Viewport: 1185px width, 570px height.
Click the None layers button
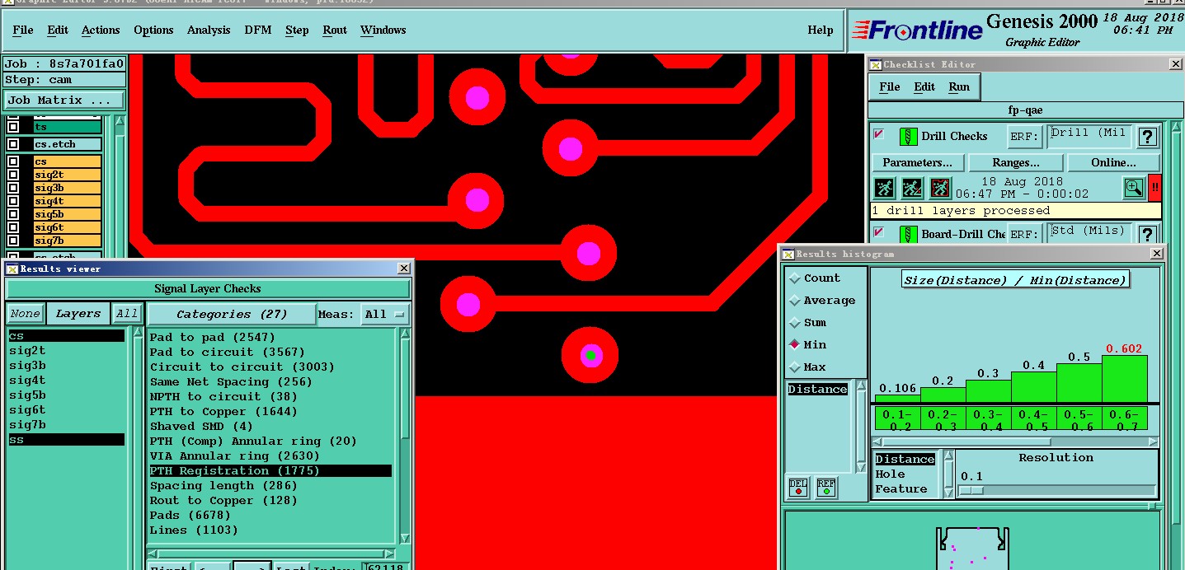(25, 314)
